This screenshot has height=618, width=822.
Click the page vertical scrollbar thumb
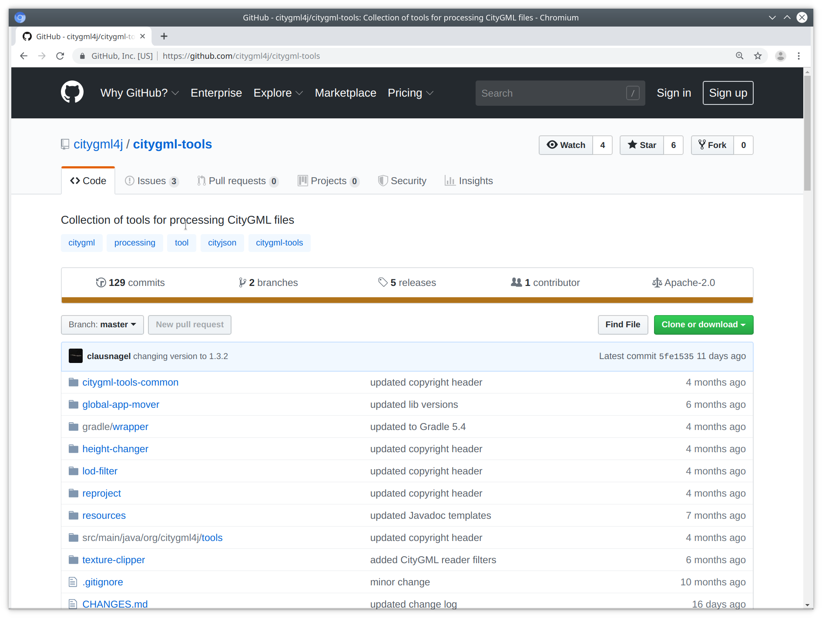coord(807,133)
